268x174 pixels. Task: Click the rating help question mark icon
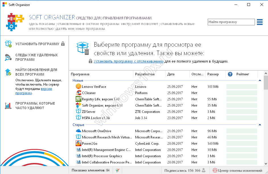tap(230, 74)
